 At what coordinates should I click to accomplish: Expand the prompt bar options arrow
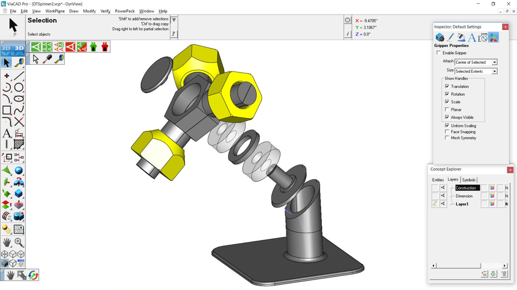click(x=174, y=20)
